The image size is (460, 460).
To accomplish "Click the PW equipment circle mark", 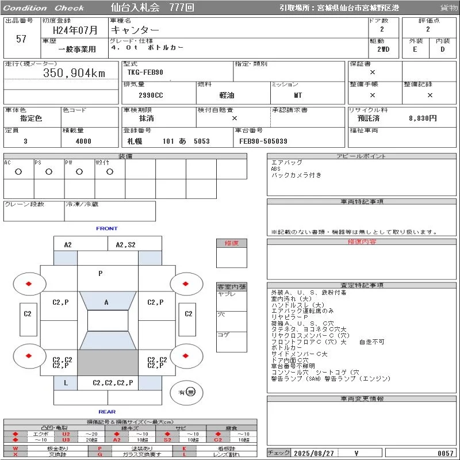I will pyautogui.click(x=79, y=172).
